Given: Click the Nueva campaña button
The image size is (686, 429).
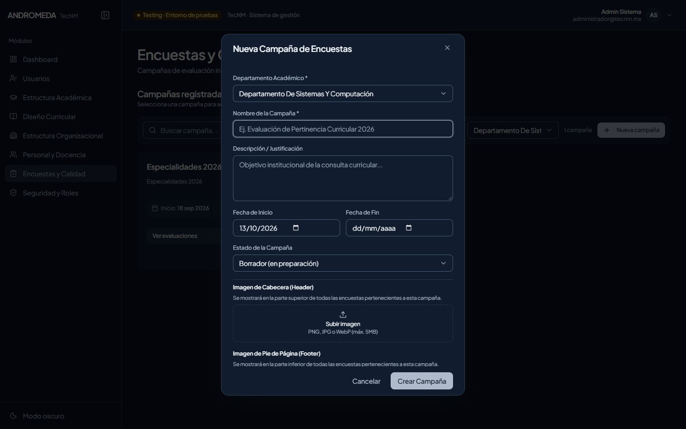Looking at the screenshot, I should 631,130.
